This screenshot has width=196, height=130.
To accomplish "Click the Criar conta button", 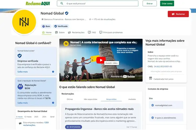I will click(167, 3).
